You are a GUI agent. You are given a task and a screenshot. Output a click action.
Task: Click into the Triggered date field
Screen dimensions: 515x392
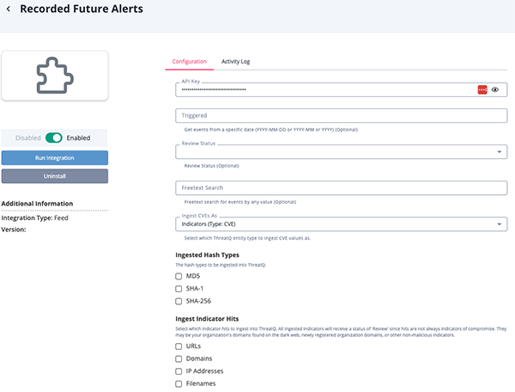pos(341,115)
